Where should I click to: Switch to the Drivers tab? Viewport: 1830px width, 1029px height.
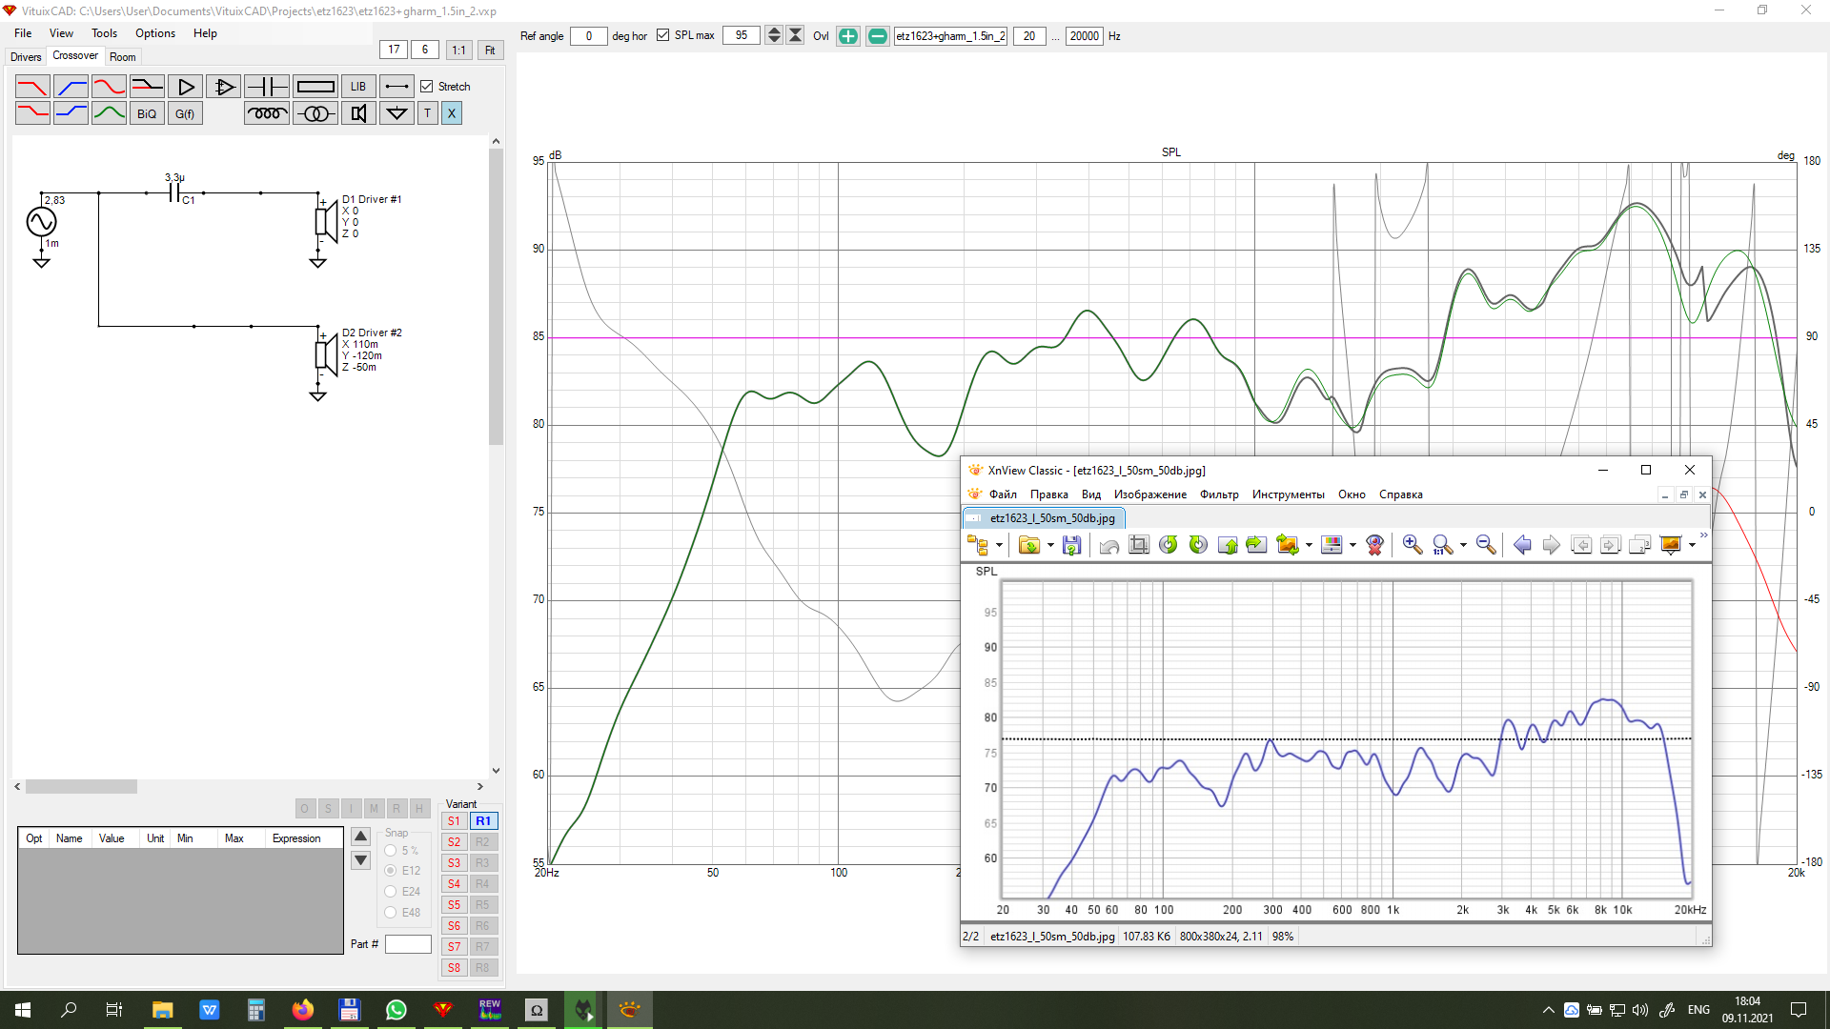pyautogui.click(x=26, y=57)
